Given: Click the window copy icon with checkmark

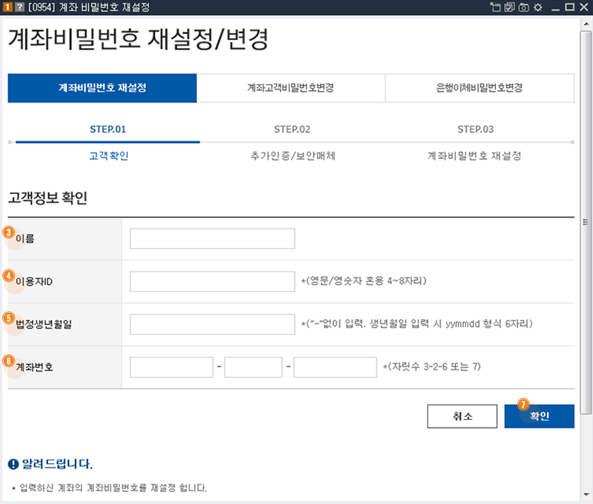Looking at the screenshot, I should point(509,7).
